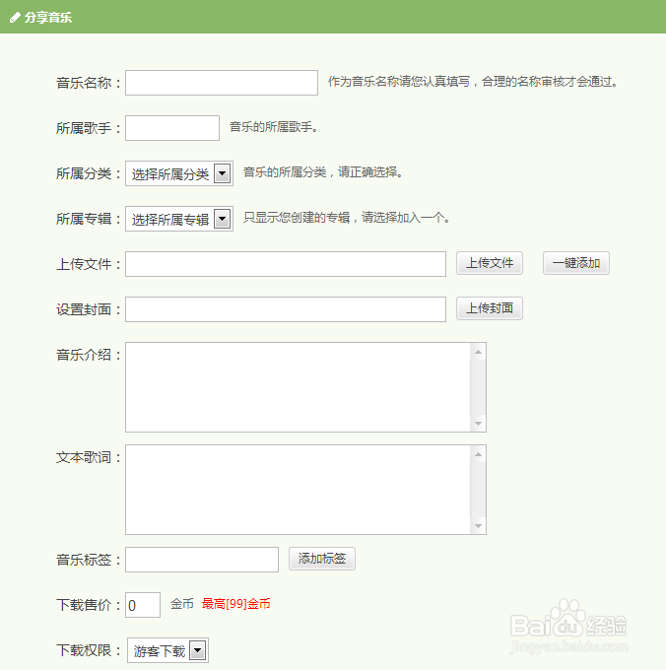Click the down arrow of 文本歌词 scrollbar
Viewport: 666px width, 670px height.
pyautogui.click(x=478, y=525)
